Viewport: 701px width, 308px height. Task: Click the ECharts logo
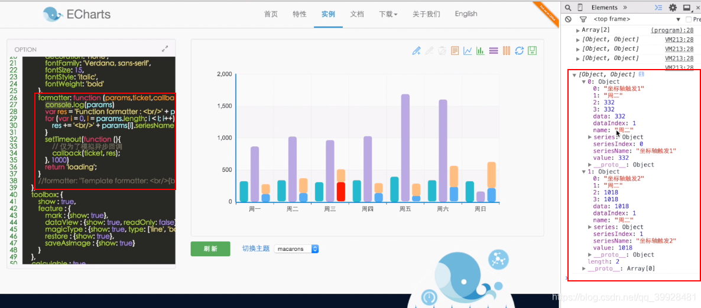pos(77,14)
